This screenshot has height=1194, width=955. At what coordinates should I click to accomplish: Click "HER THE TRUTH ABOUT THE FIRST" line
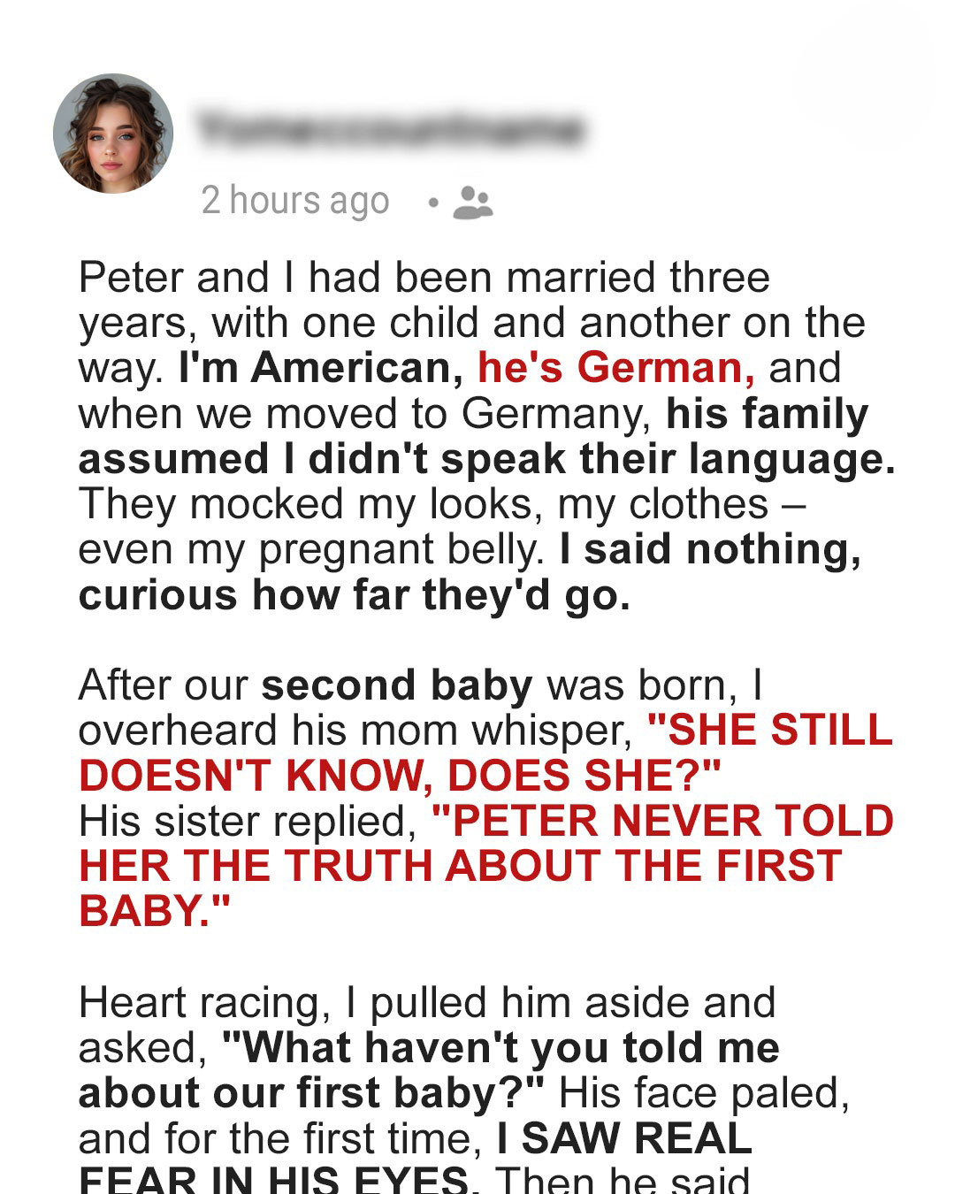coord(460,866)
